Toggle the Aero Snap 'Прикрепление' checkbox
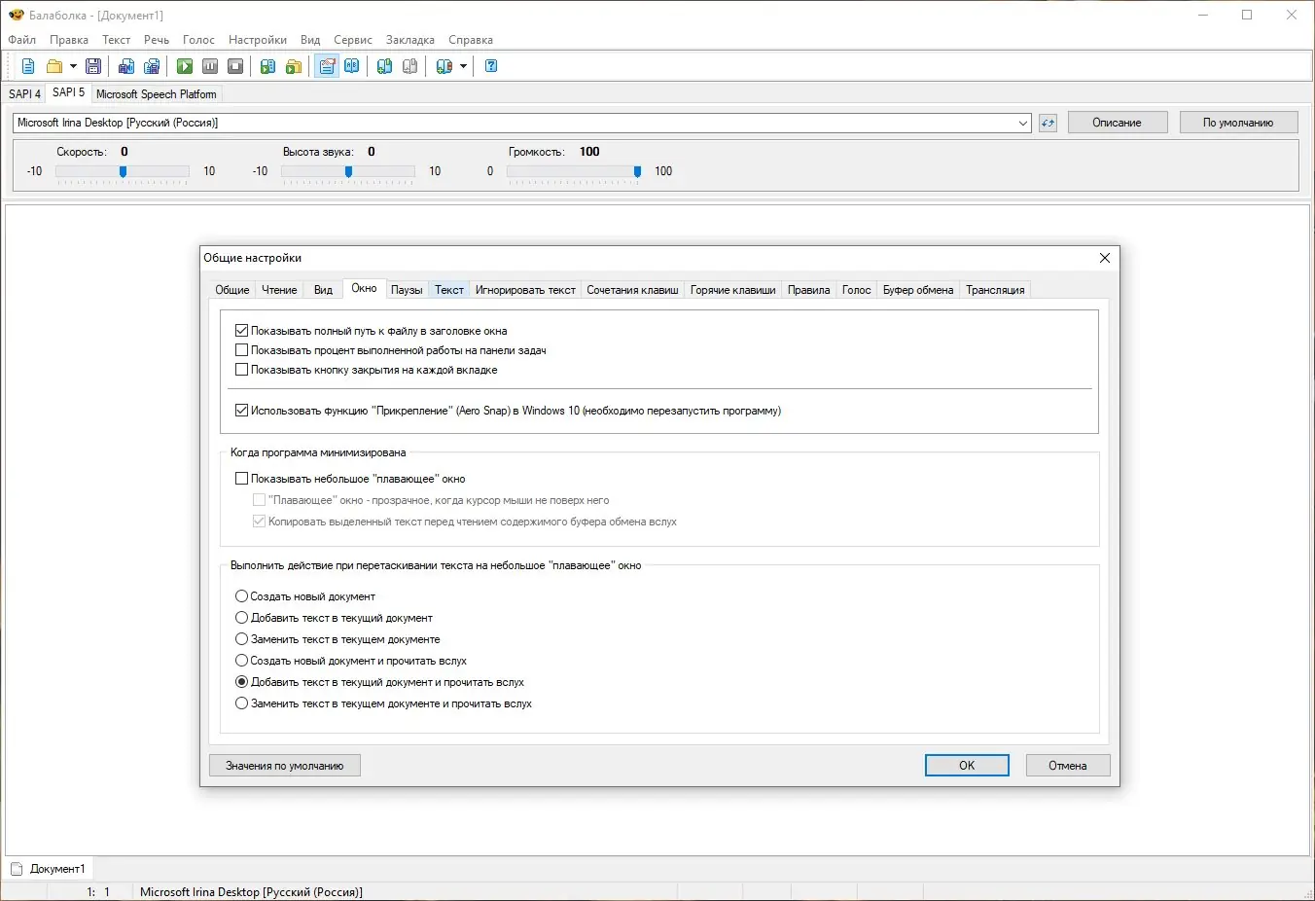Screen dimensions: 1315x901 pos(242,411)
